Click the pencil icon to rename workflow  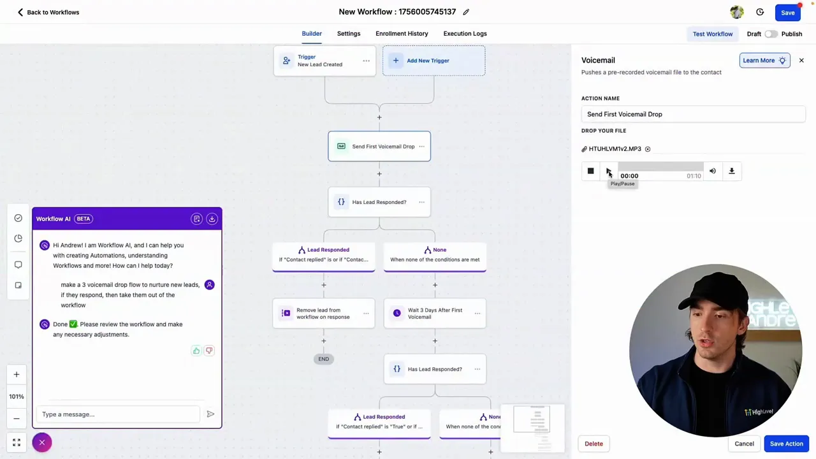pyautogui.click(x=466, y=12)
